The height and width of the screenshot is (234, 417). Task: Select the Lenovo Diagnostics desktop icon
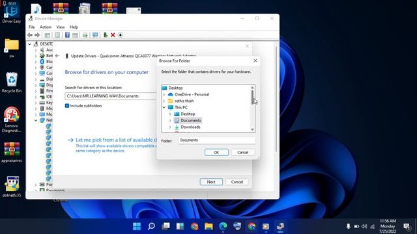coord(12,120)
